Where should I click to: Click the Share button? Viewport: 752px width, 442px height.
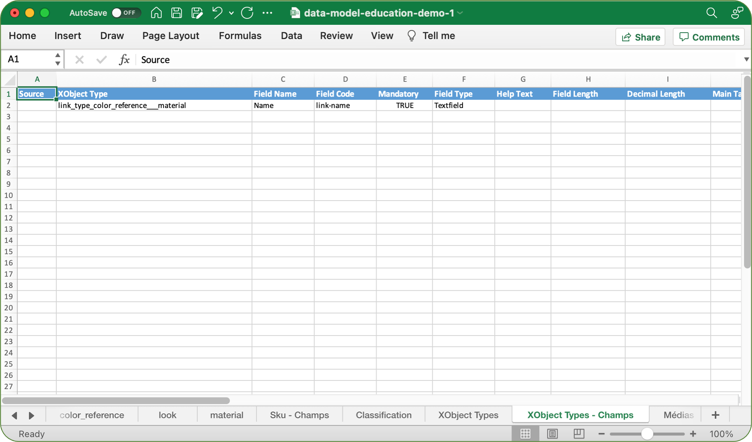(640, 37)
